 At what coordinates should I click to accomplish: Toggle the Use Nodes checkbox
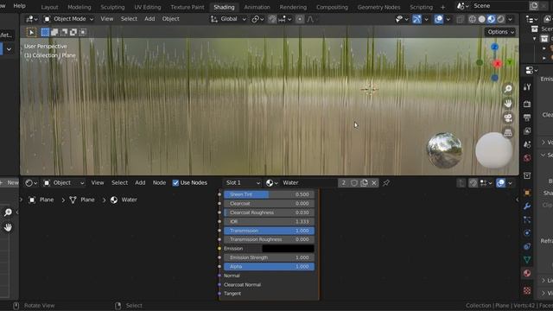(x=175, y=182)
